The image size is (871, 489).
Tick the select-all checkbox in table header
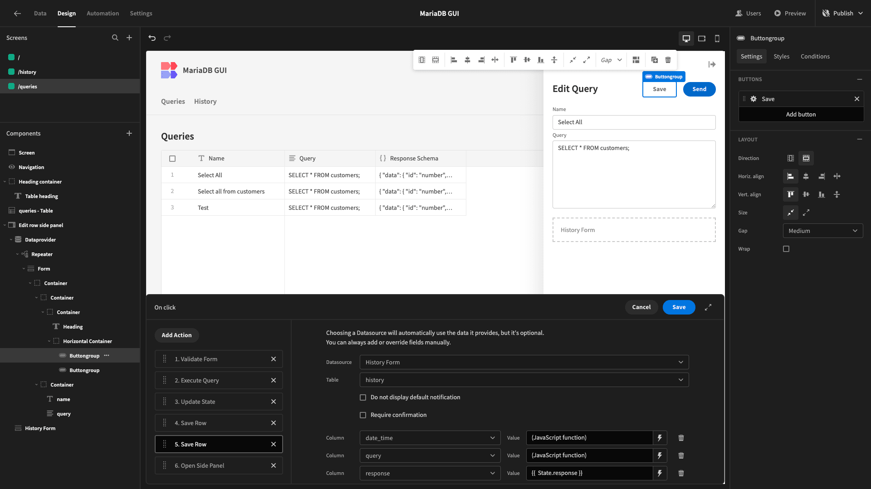click(x=172, y=159)
